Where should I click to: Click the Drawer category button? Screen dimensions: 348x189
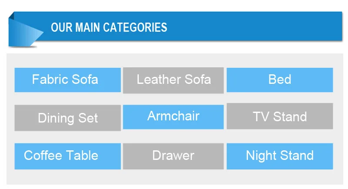pyautogui.click(x=173, y=156)
